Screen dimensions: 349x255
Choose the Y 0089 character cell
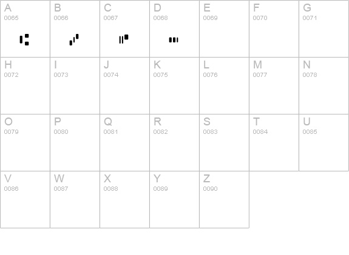point(175,199)
